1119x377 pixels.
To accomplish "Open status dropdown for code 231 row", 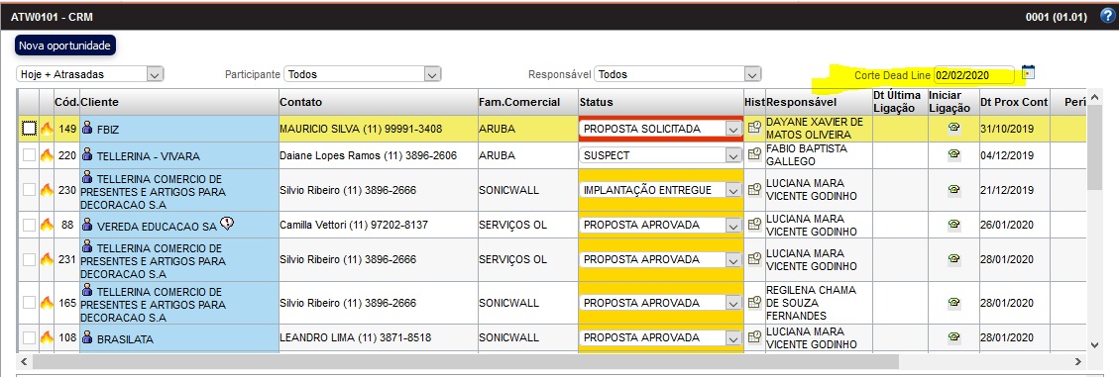I will tap(661, 259).
